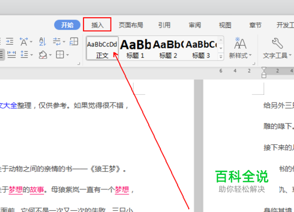Apply the 标题 3 heading style

click(201, 48)
